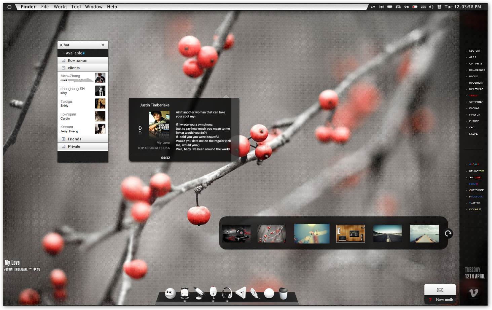Open the SKYPE sidebar link
The height and width of the screenshot is (310, 492).
point(473,134)
